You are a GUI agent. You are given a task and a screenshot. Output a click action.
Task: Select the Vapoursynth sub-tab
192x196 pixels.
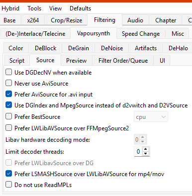pos(94,33)
